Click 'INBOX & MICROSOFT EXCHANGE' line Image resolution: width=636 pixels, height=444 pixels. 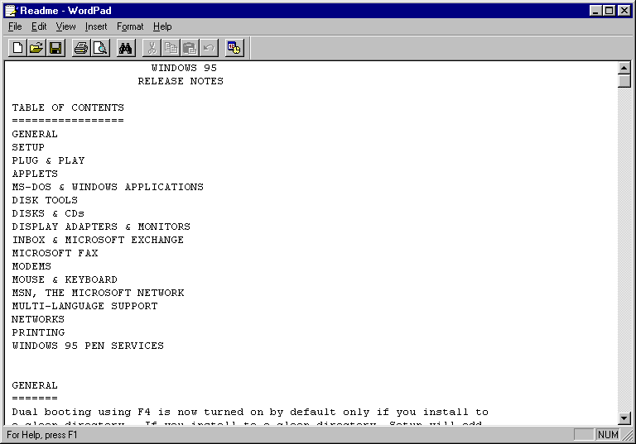point(98,240)
